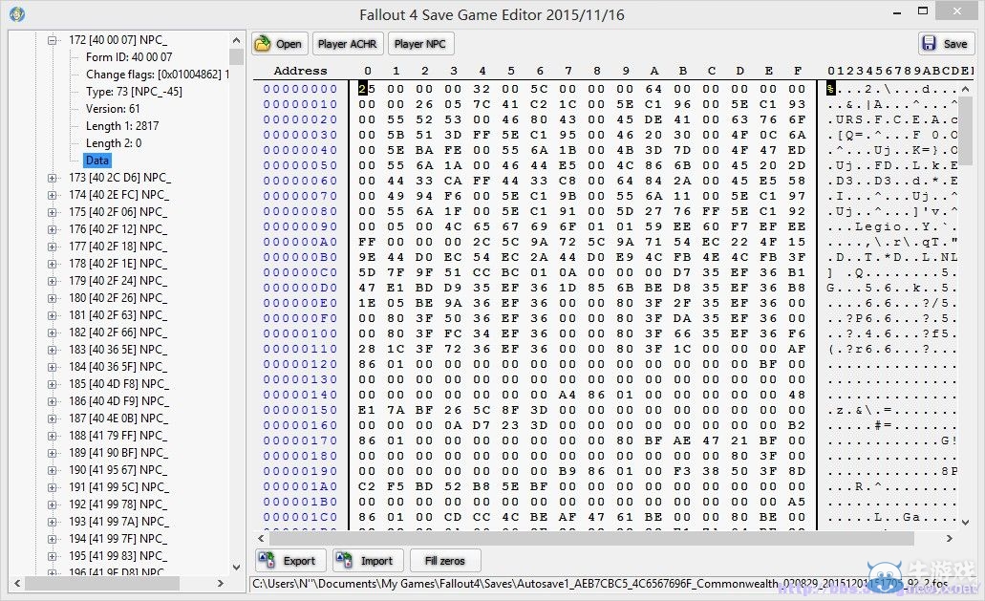The image size is (985, 601).
Task: Click the Fill zeros button
Action: click(x=445, y=561)
